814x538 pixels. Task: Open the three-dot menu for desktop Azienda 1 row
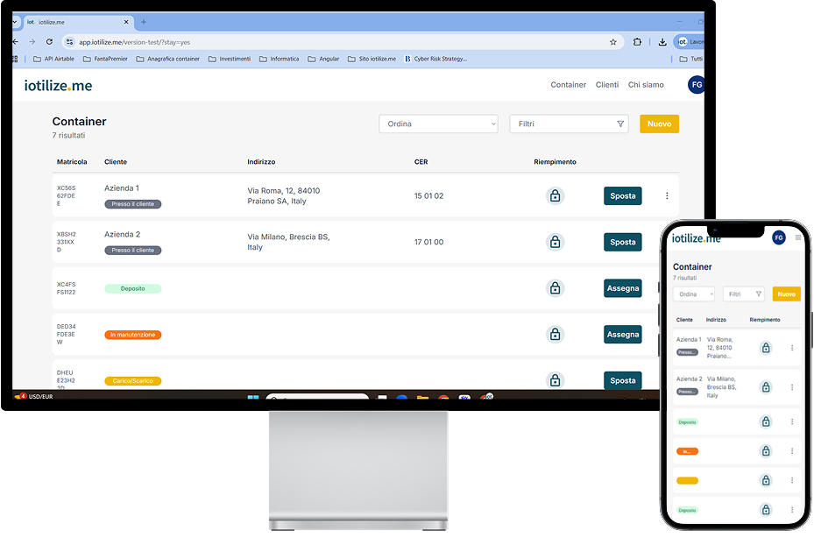point(667,195)
